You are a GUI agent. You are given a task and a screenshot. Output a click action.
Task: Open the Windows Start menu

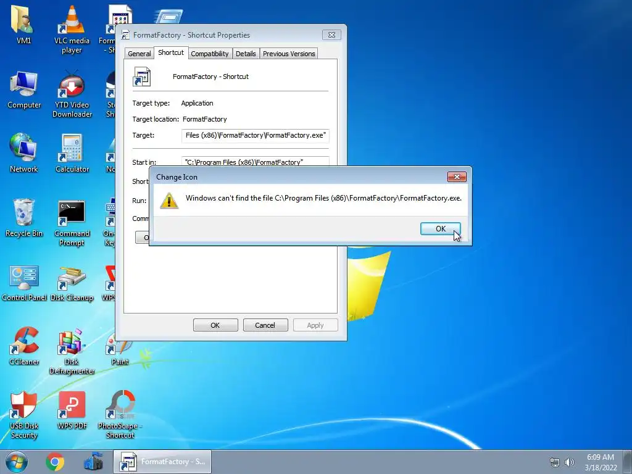[x=17, y=462]
